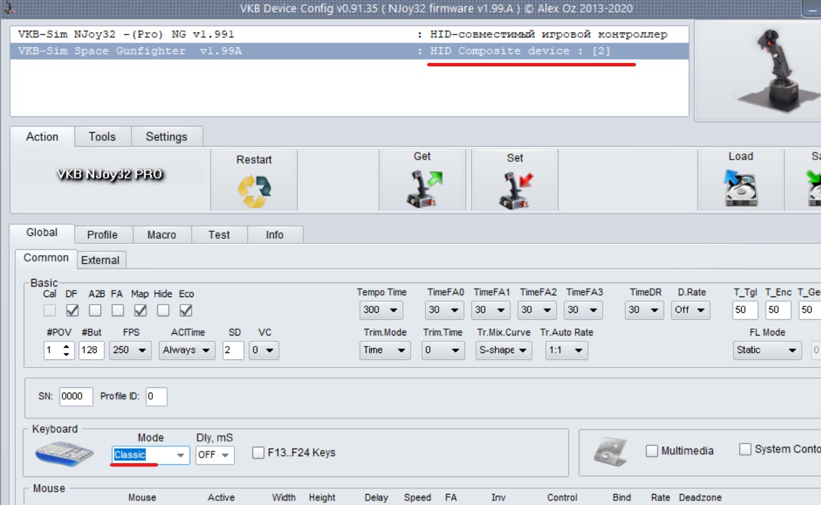Decrease the #POV stepper value
This screenshot has height=505, width=821.
66,354
